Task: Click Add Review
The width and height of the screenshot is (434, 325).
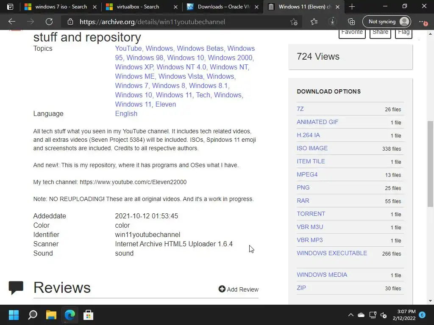Action: coord(239,289)
